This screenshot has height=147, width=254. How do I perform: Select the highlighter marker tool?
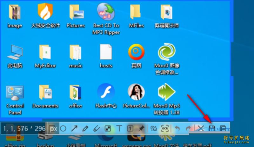click(97, 128)
